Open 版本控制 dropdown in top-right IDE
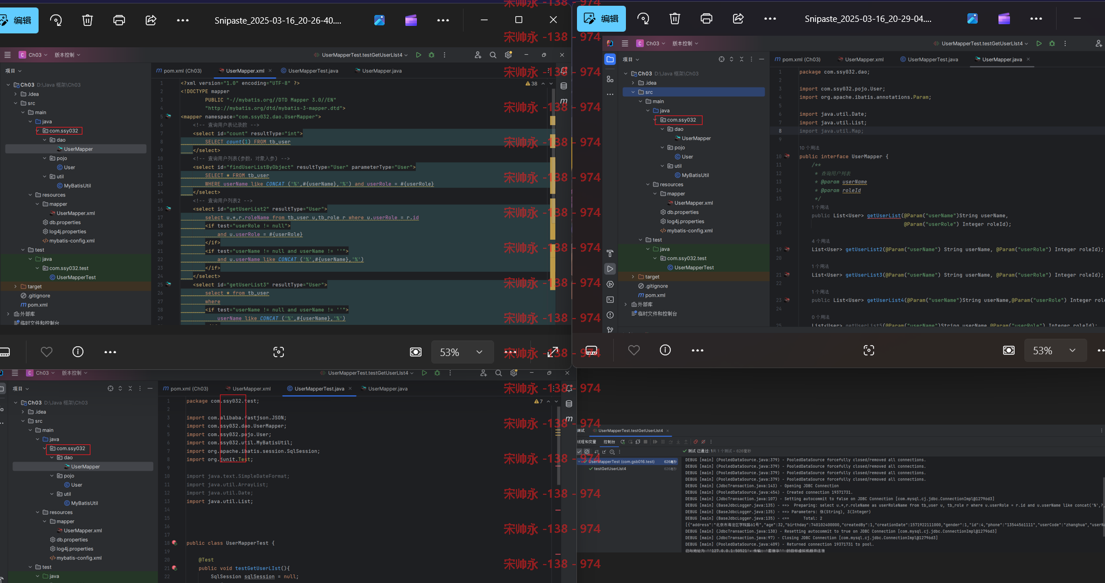 [x=685, y=43]
